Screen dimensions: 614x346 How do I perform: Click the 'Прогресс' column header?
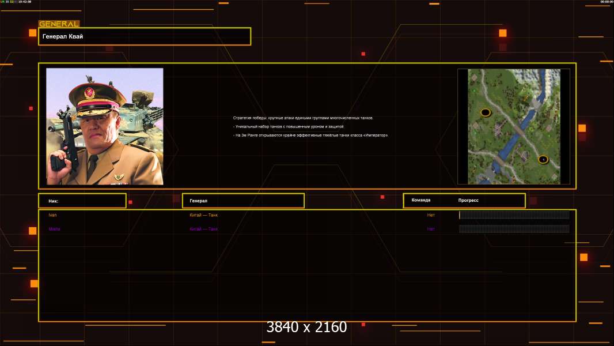[468, 200]
